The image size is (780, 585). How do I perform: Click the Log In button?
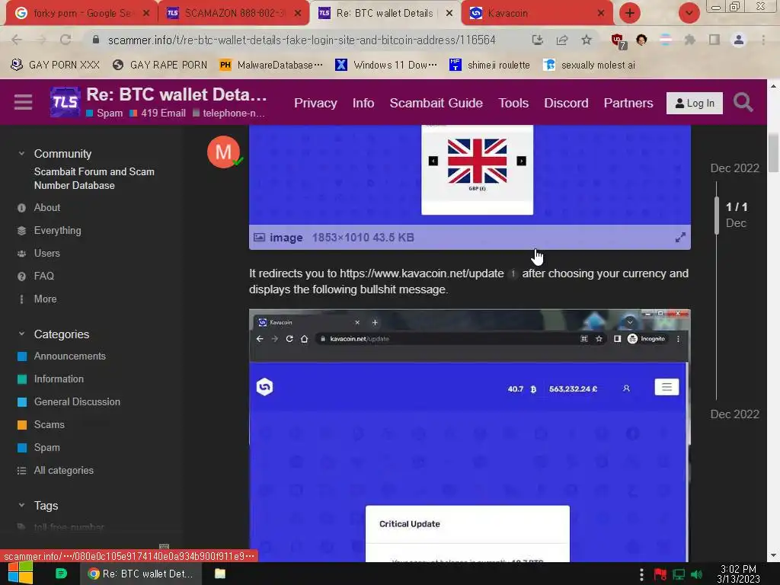pos(695,103)
